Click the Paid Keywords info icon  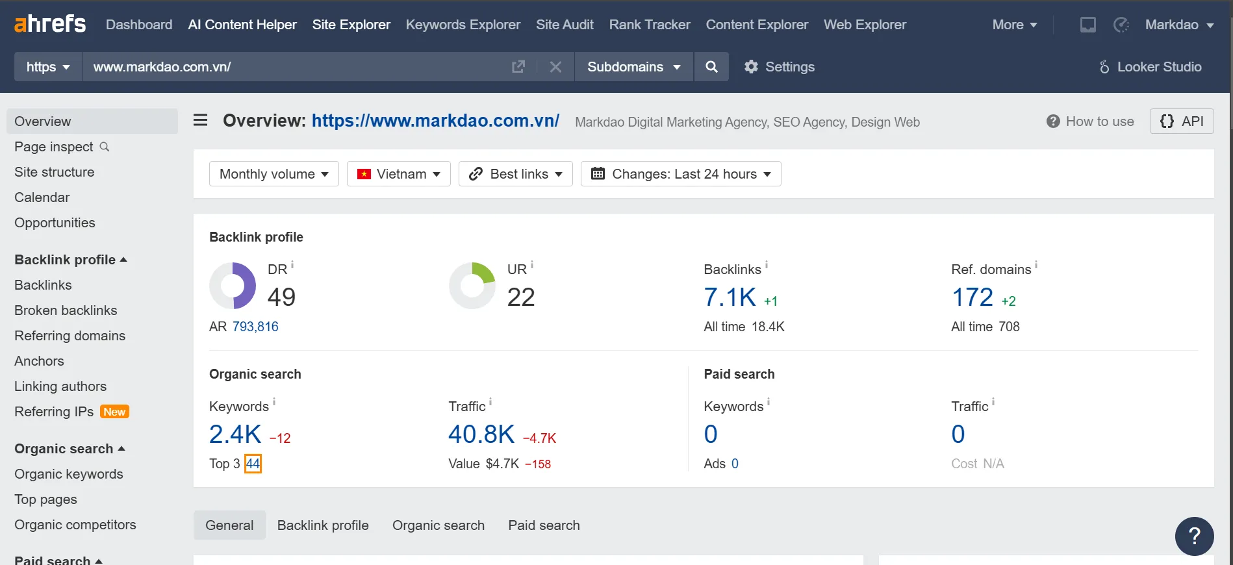tap(769, 401)
